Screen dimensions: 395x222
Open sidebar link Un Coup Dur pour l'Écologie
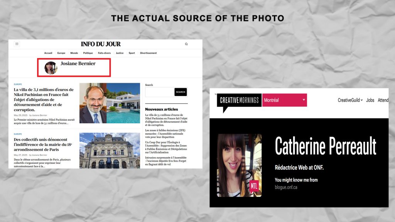click(x=166, y=147)
